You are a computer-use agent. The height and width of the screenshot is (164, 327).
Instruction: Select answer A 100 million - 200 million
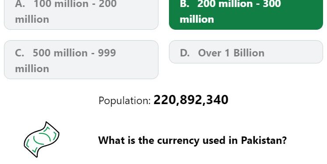(81, 14)
